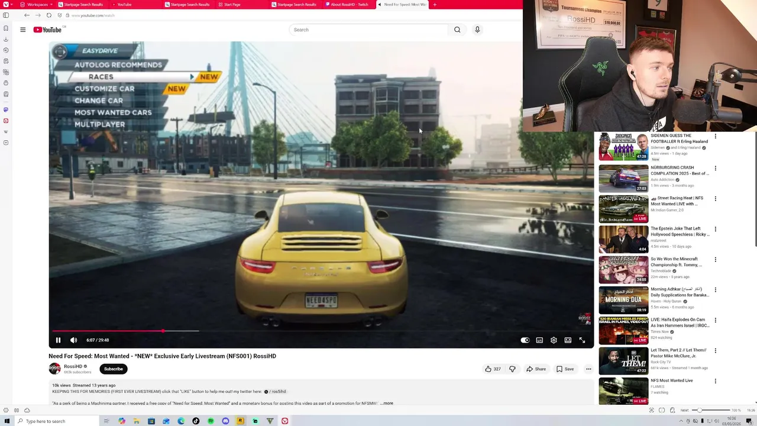This screenshot has width=757, height=426.
Task: Open the Notes panel in sidebar
Action: coord(6,61)
